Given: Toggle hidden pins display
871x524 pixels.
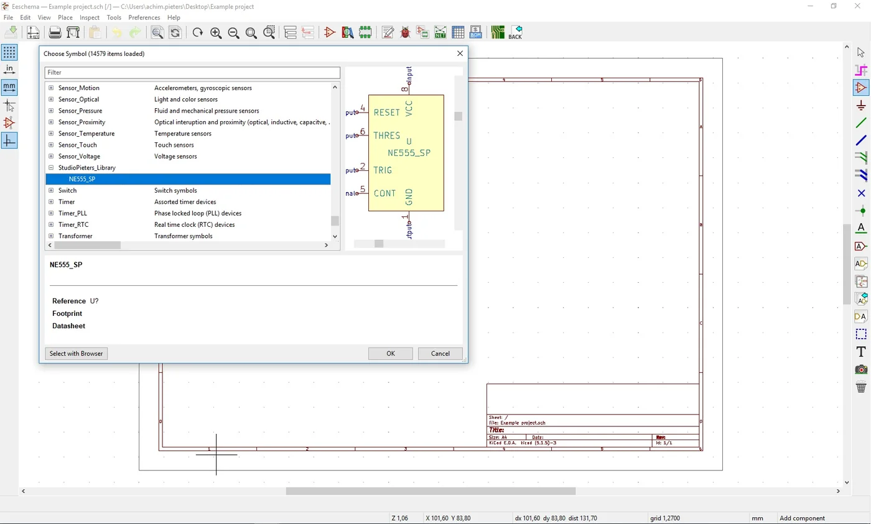Looking at the screenshot, I should (x=9, y=123).
